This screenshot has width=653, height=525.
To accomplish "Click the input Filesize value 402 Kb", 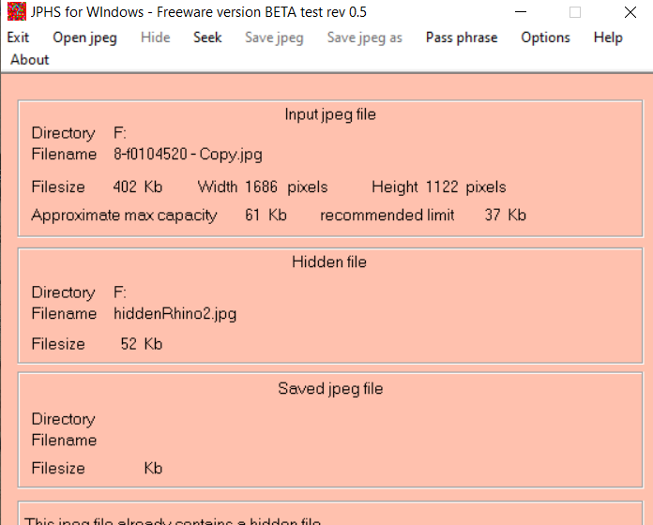I will [x=137, y=187].
